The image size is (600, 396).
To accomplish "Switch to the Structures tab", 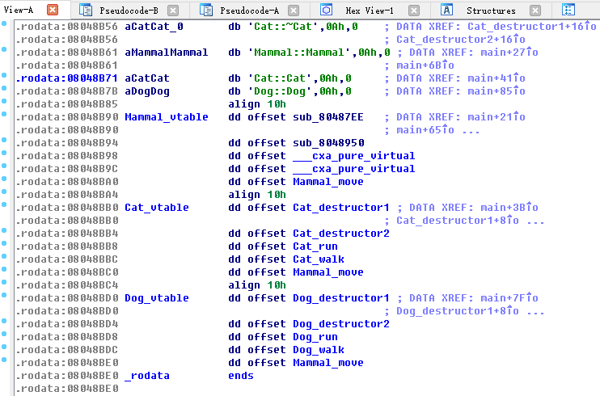I will (x=491, y=11).
